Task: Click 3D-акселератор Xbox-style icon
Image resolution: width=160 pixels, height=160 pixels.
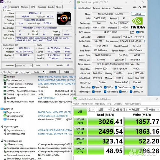Action: click(x=5, y=116)
